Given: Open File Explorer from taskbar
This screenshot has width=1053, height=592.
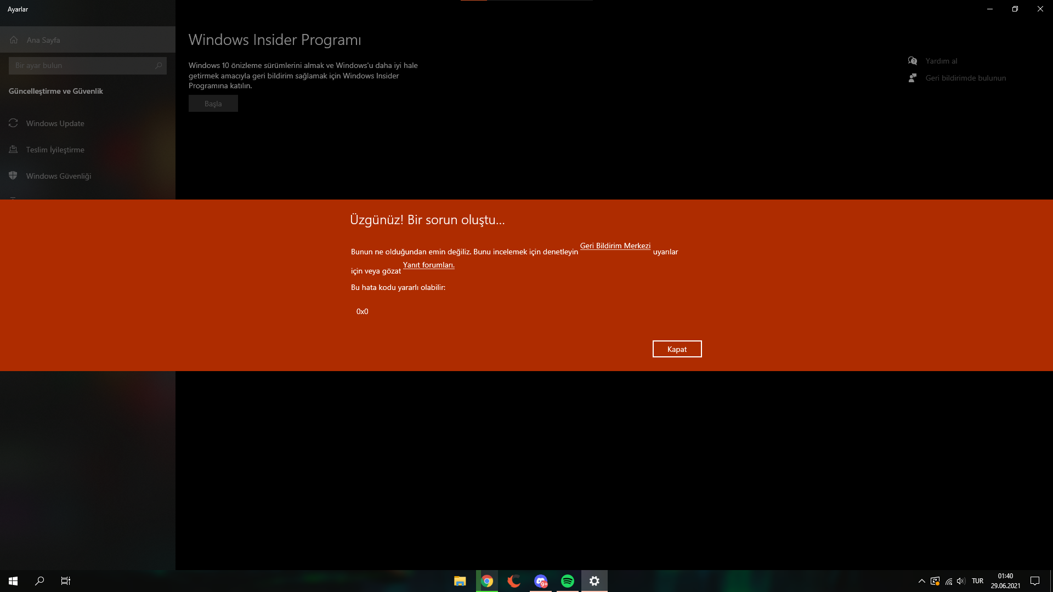Looking at the screenshot, I should coord(460,581).
